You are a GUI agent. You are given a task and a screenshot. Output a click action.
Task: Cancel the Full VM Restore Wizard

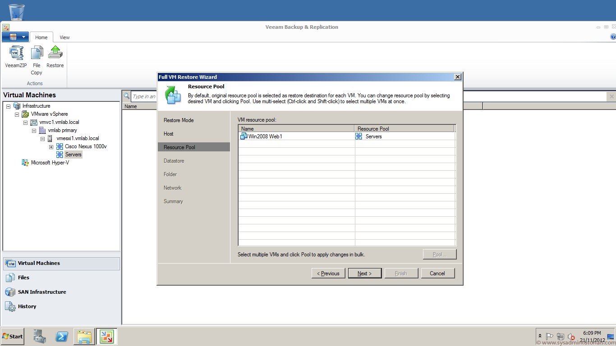[438, 273]
